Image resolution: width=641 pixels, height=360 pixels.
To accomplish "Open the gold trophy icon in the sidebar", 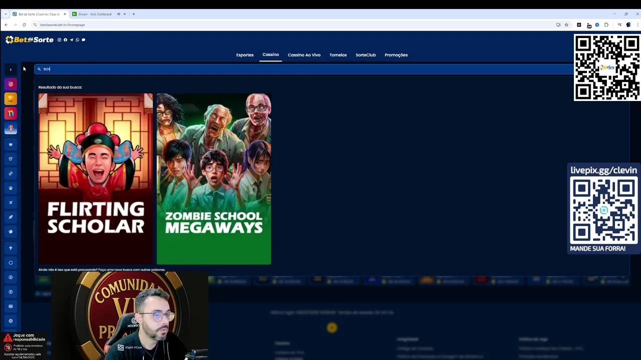I will [x=11, y=99].
